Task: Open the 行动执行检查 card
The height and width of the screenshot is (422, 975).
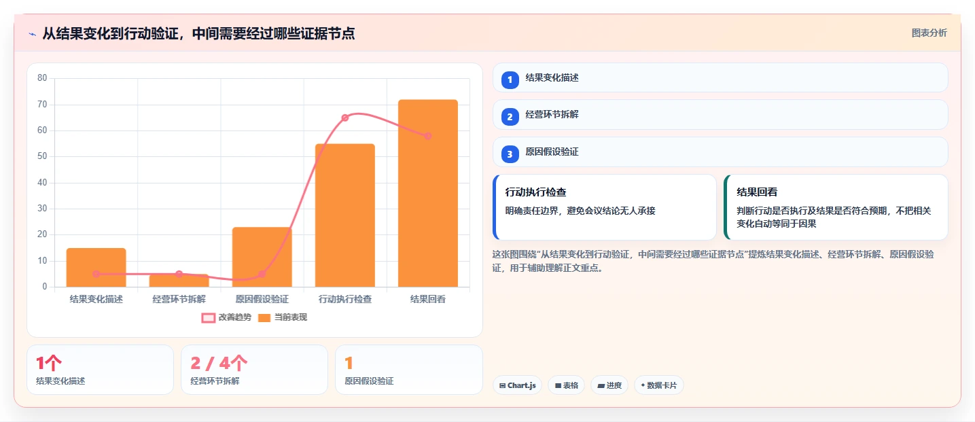Action: pyautogui.click(x=605, y=207)
